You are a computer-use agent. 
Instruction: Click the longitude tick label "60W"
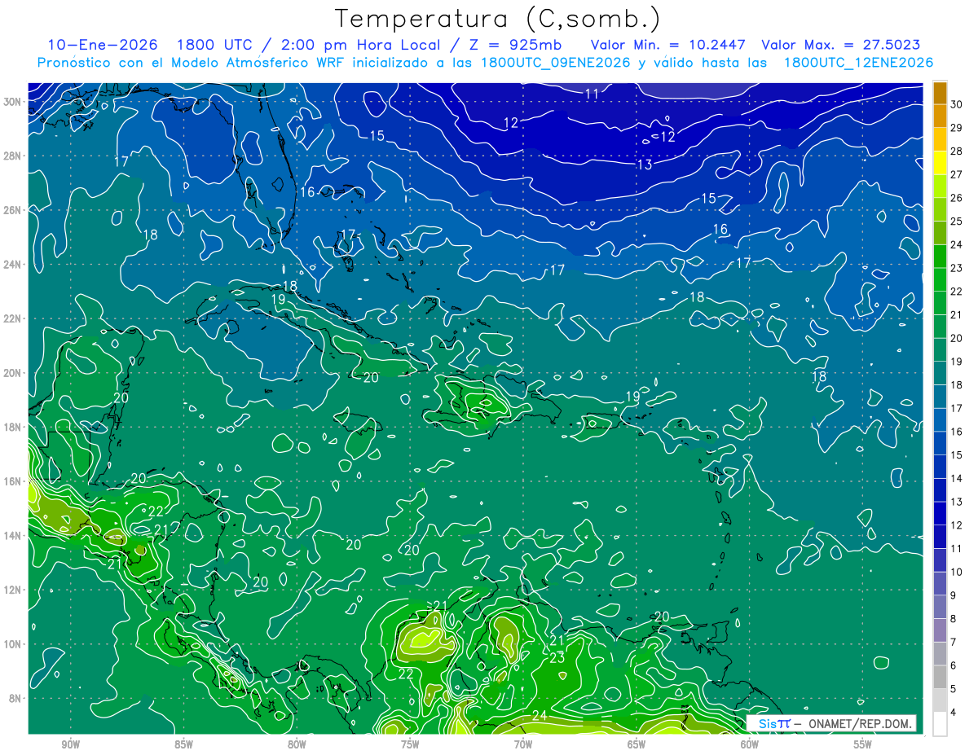pos(750,744)
